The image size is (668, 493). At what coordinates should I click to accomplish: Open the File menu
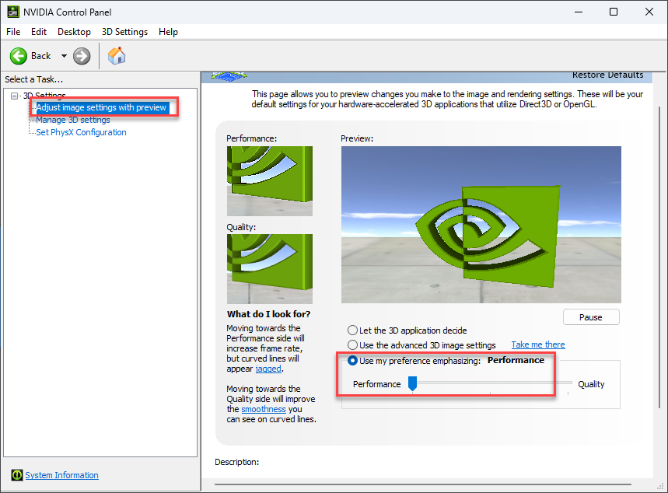click(x=13, y=32)
